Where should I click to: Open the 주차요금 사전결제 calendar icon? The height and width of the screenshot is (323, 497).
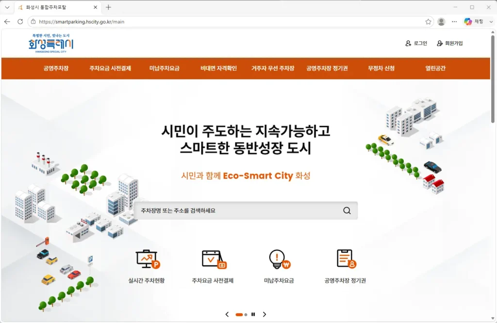pos(214,259)
